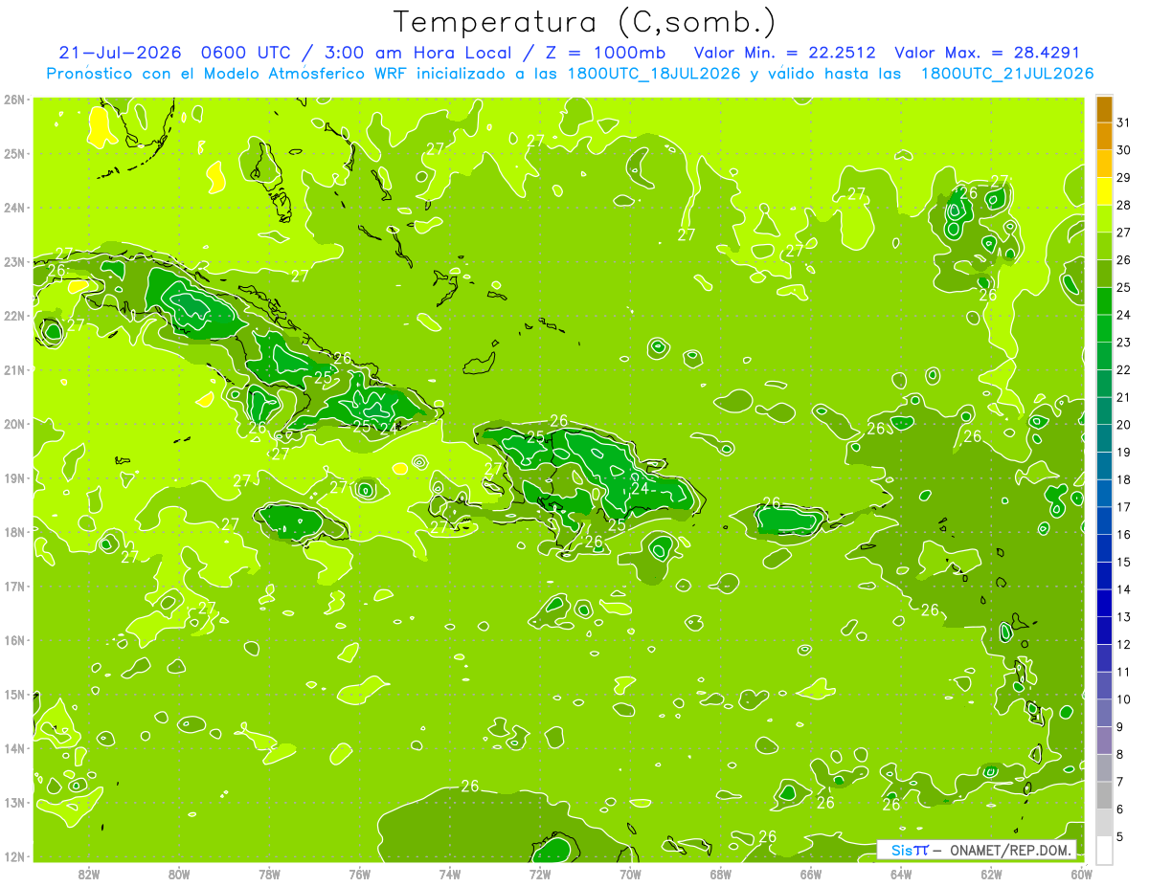Click the color bar's 8 label
The height and width of the screenshot is (887, 1149).
pyautogui.click(x=1120, y=754)
